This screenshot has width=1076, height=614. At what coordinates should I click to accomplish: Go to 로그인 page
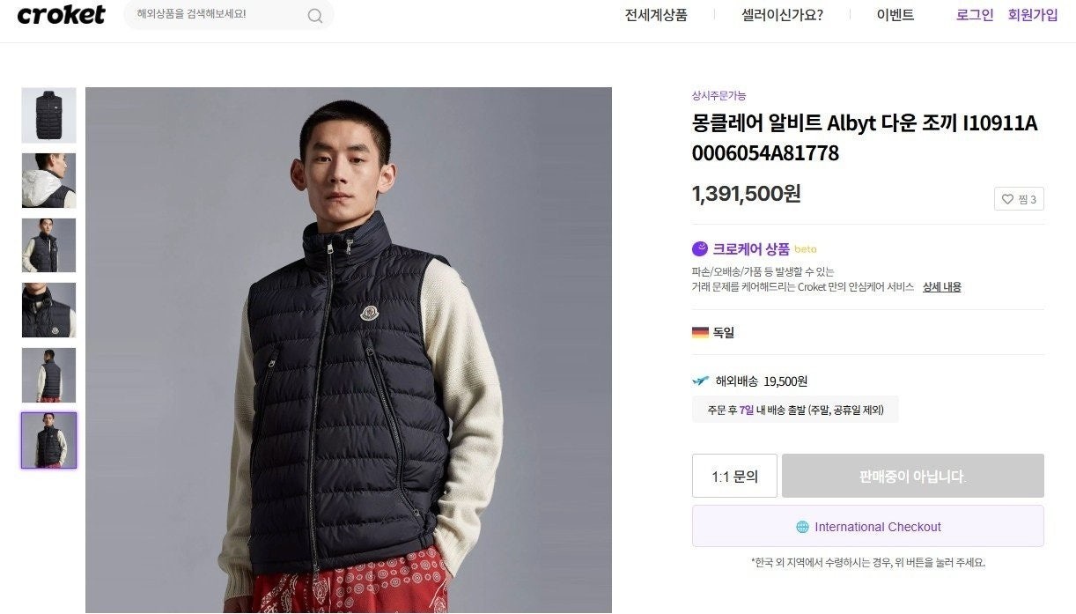point(975,15)
